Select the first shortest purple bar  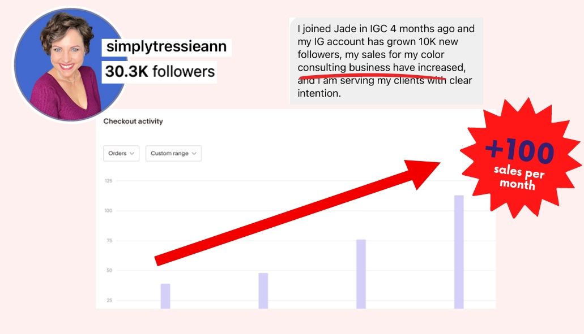coord(165,296)
